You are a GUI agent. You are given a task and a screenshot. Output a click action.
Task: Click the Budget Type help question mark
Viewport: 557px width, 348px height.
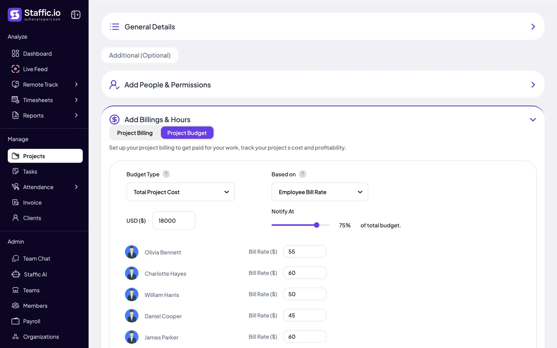click(x=166, y=174)
